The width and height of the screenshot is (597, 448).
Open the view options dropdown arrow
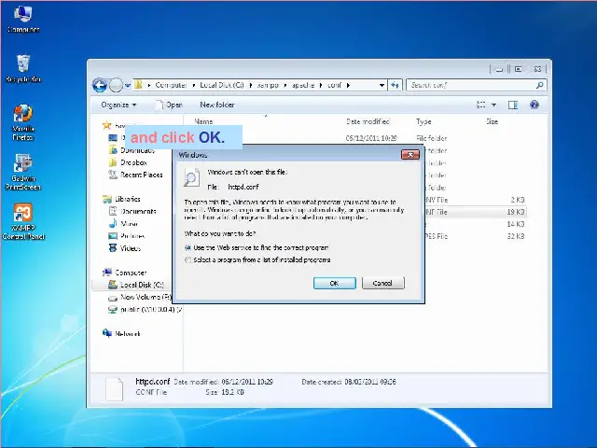click(493, 105)
